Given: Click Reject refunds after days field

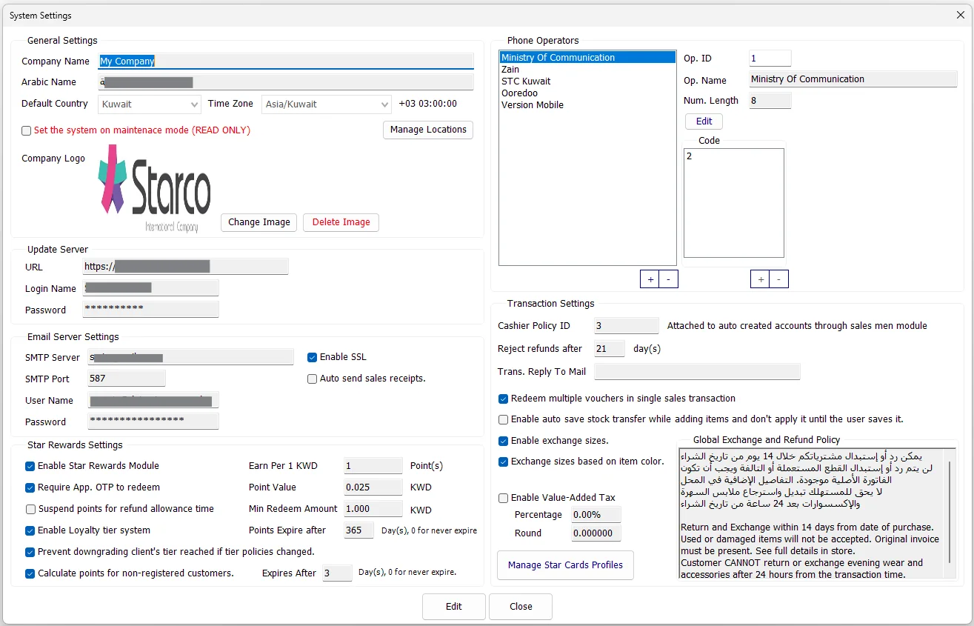Looking at the screenshot, I should [x=610, y=349].
